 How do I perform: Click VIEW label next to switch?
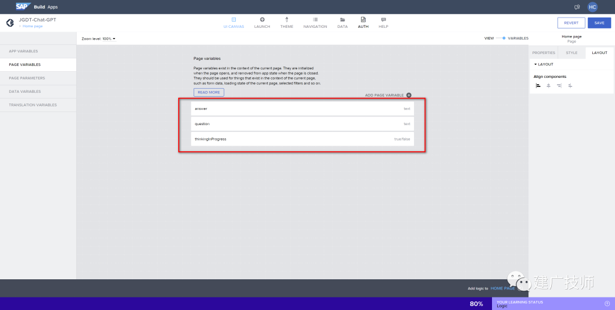click(489, 39)
